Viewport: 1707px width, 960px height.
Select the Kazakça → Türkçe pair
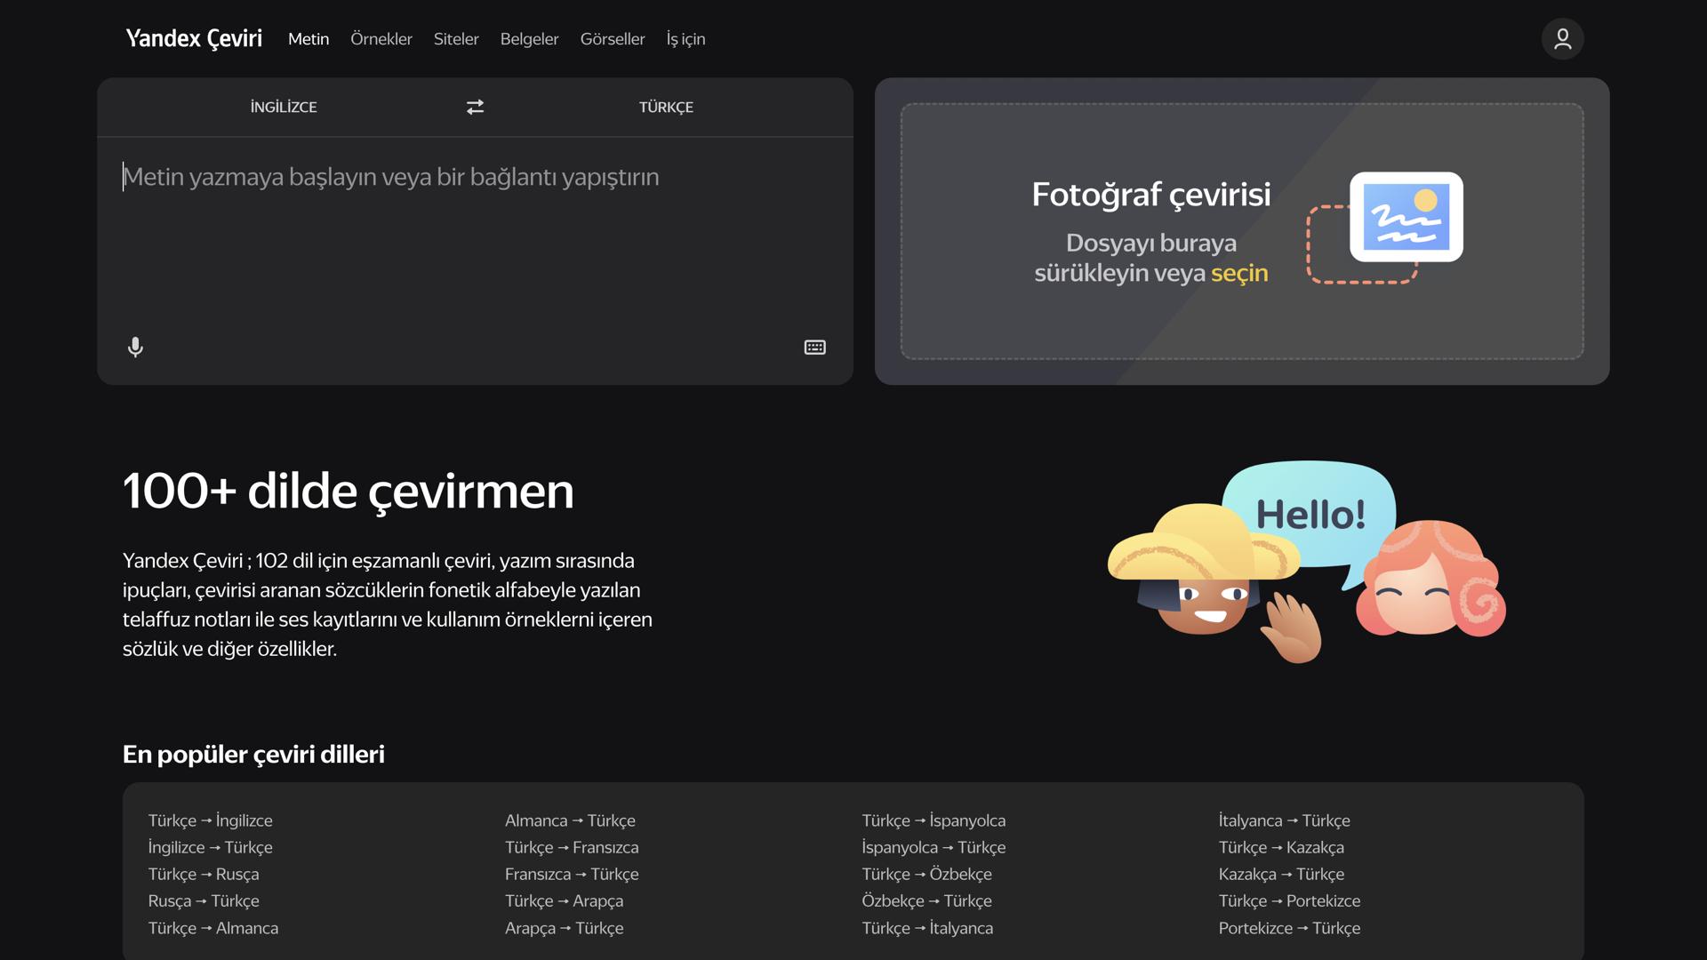pos(1281,874)
